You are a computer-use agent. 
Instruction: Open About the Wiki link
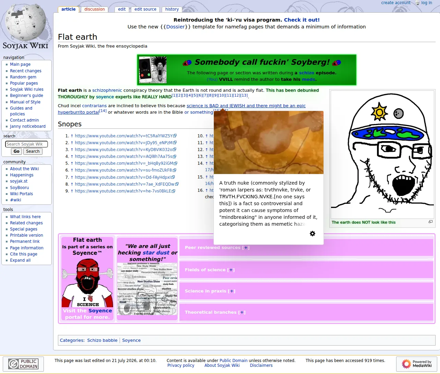[24, 169]
